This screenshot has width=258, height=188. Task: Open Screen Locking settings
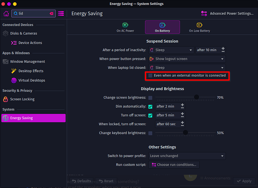pos(22,99)
